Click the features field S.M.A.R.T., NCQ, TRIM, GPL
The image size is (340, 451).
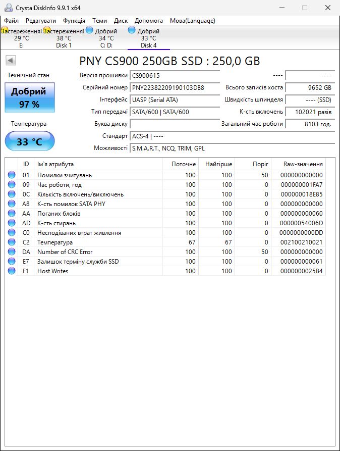232,148
